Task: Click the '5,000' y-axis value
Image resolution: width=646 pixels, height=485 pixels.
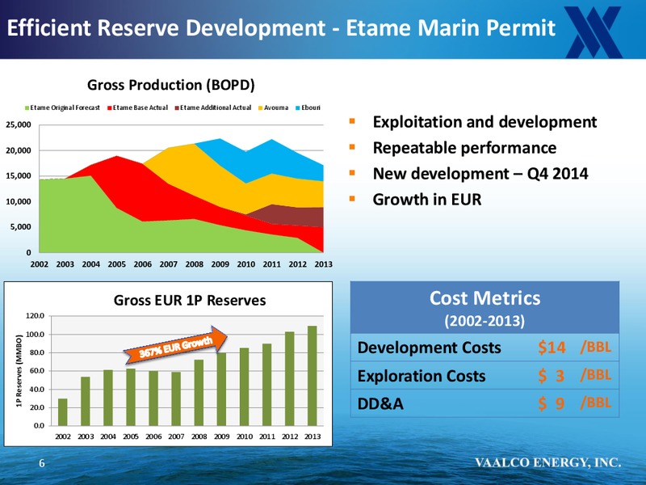Action: tap(21, 227)
